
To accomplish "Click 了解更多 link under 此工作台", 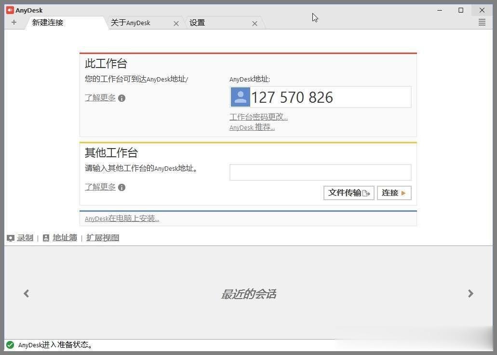I will click(x=100, y=98).
